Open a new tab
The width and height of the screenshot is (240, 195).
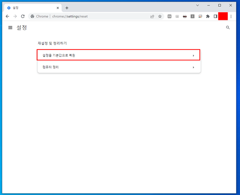(x=67, y=8)
